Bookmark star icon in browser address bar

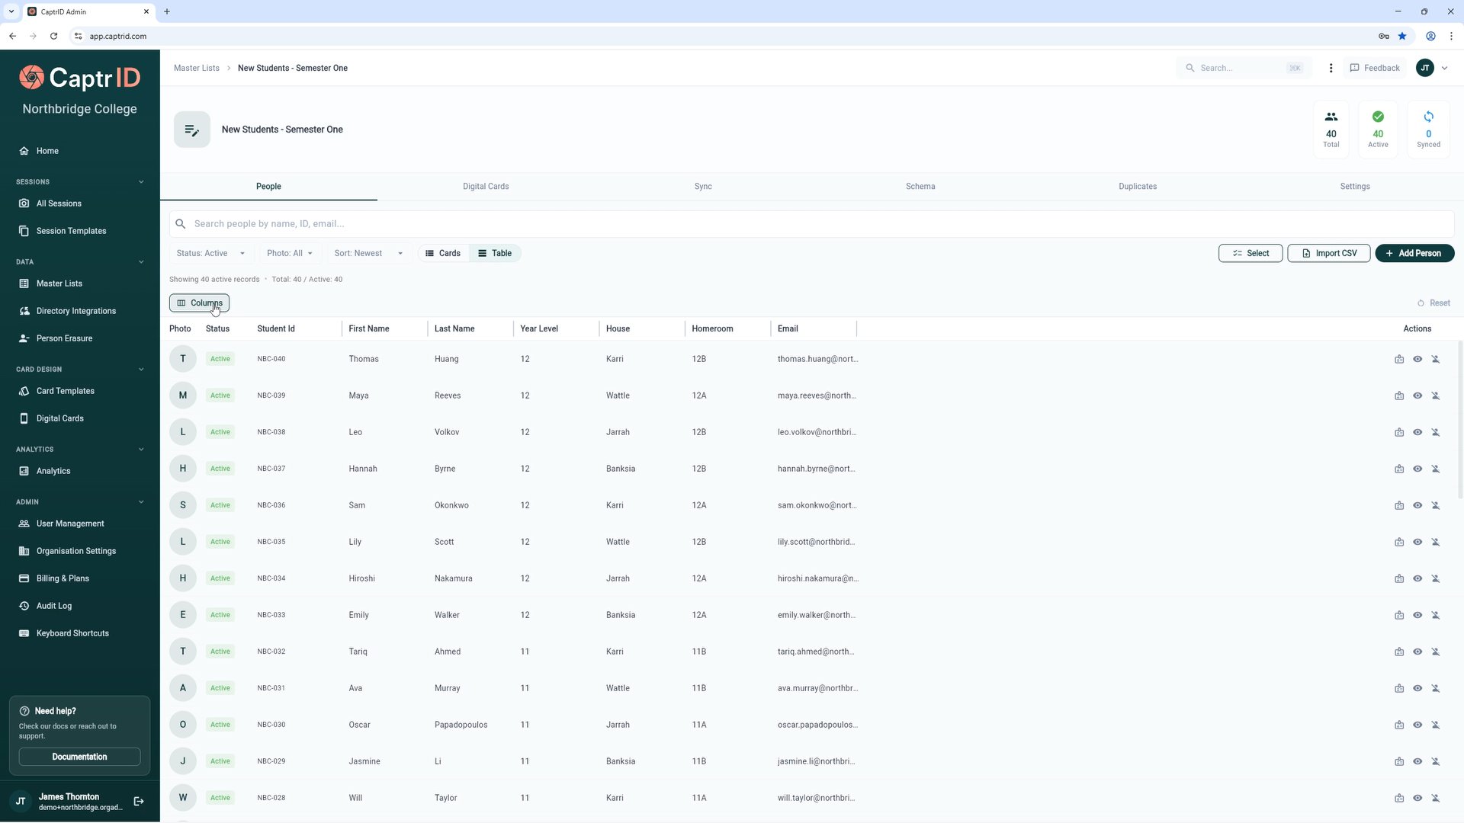click(1401, 36)
